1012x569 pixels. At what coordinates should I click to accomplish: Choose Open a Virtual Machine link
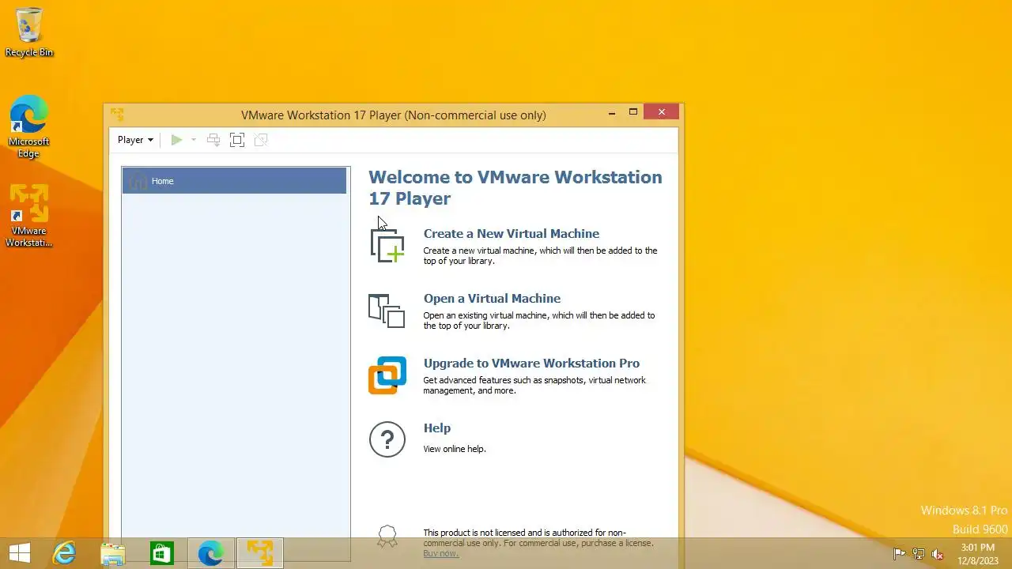[492, 299]
